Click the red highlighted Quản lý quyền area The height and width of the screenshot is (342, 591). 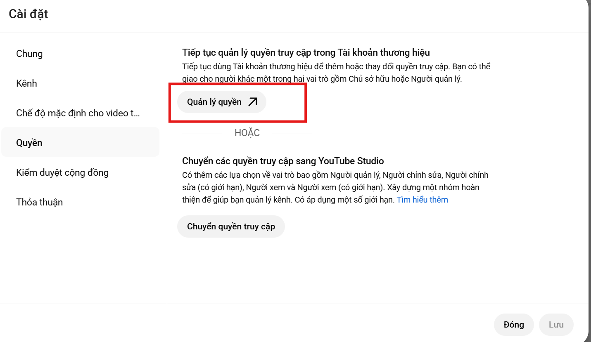[239, 103]
